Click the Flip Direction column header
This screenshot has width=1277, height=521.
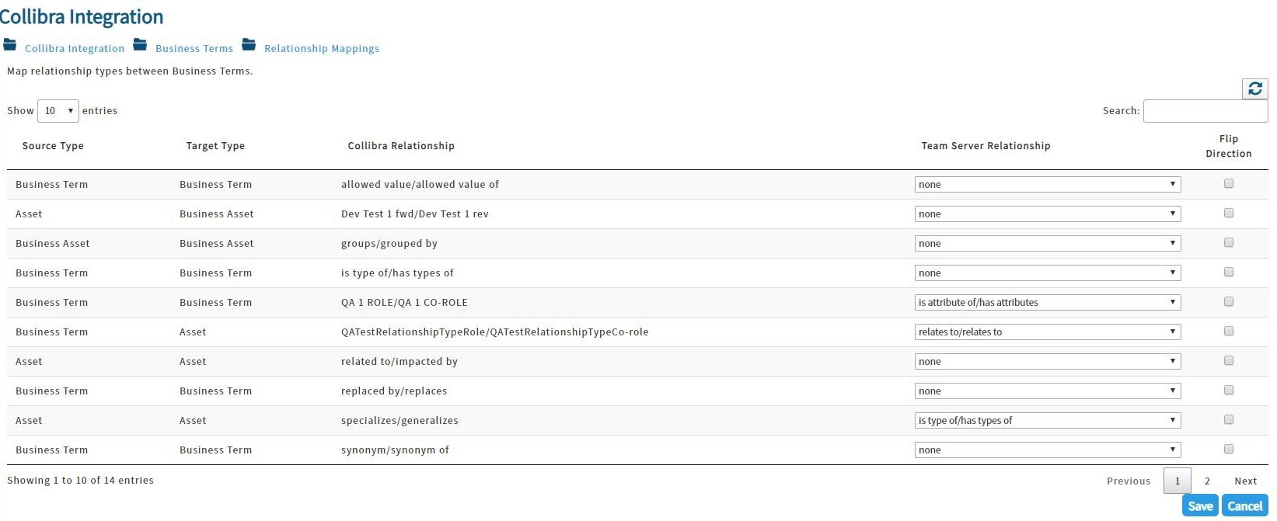click(x=1229, y=146)
